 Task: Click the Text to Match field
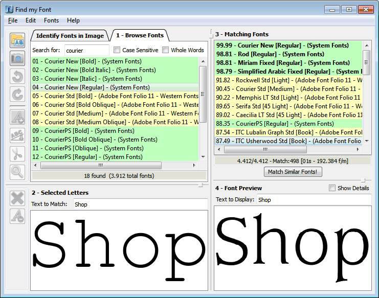pyautogui.click(x=141, y=204)
